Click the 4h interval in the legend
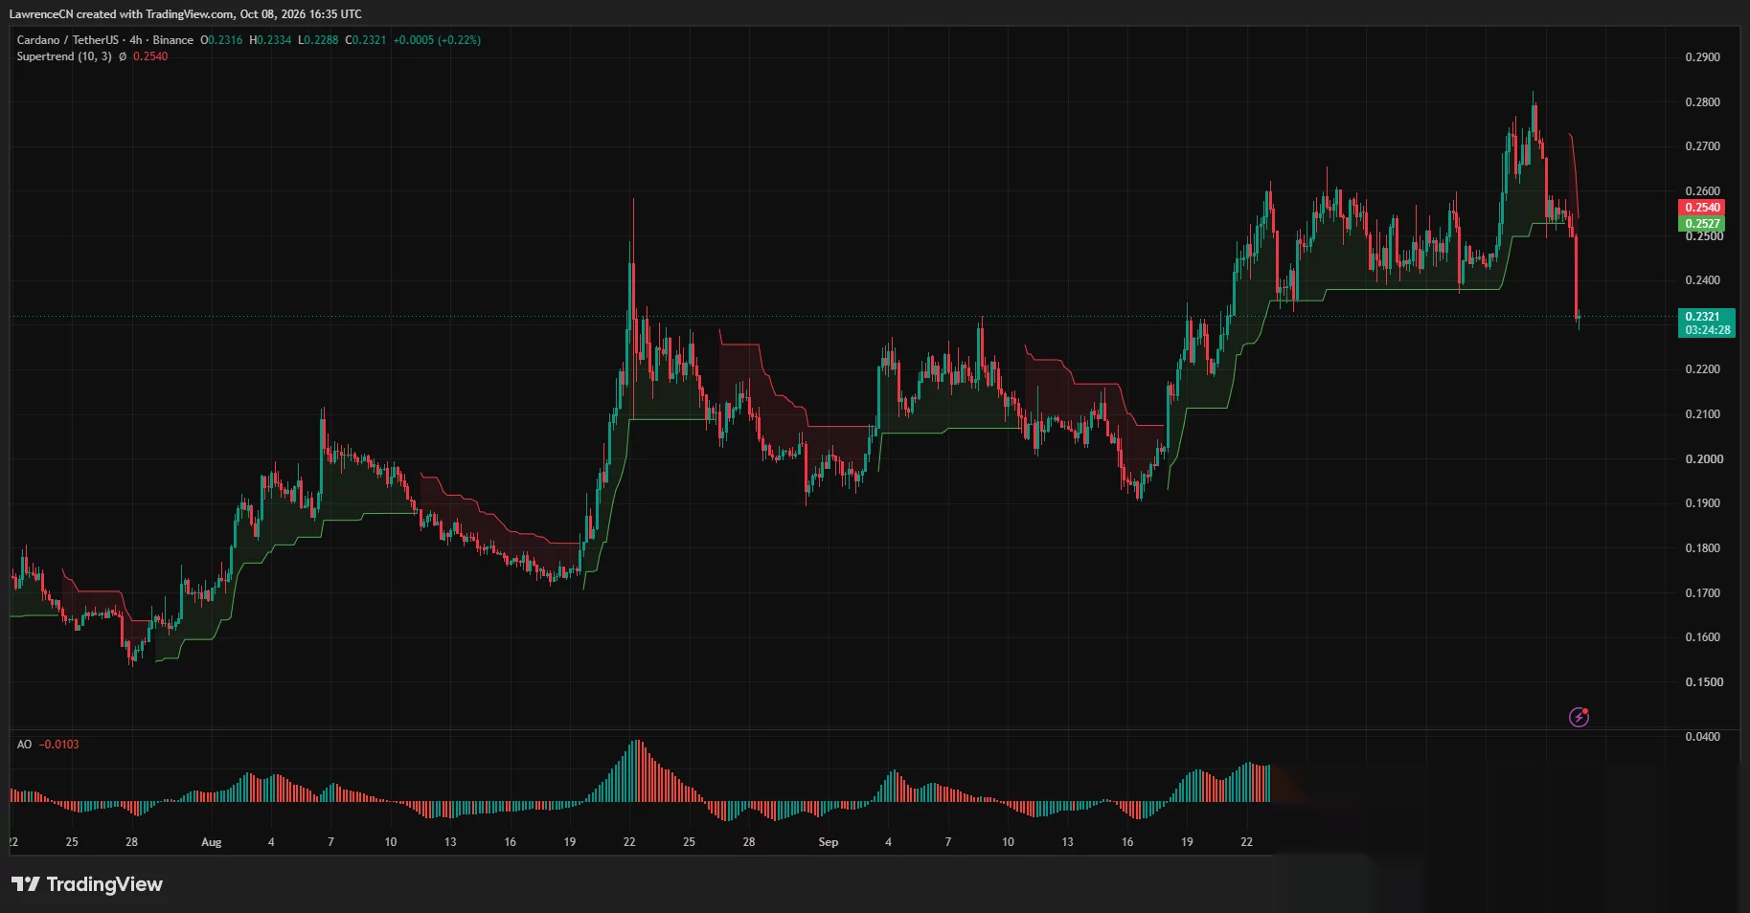 (136, 40)
